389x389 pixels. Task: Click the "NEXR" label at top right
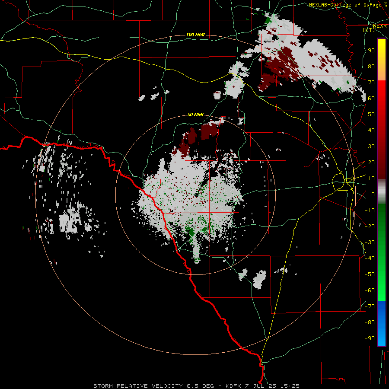pos(380,26)
